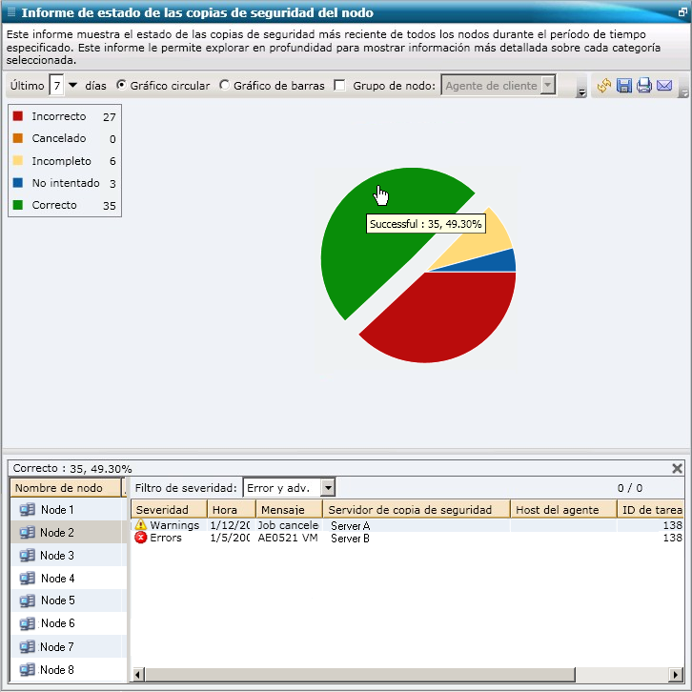
Task: Click the Node 2 computer icon
Action: 27,533
